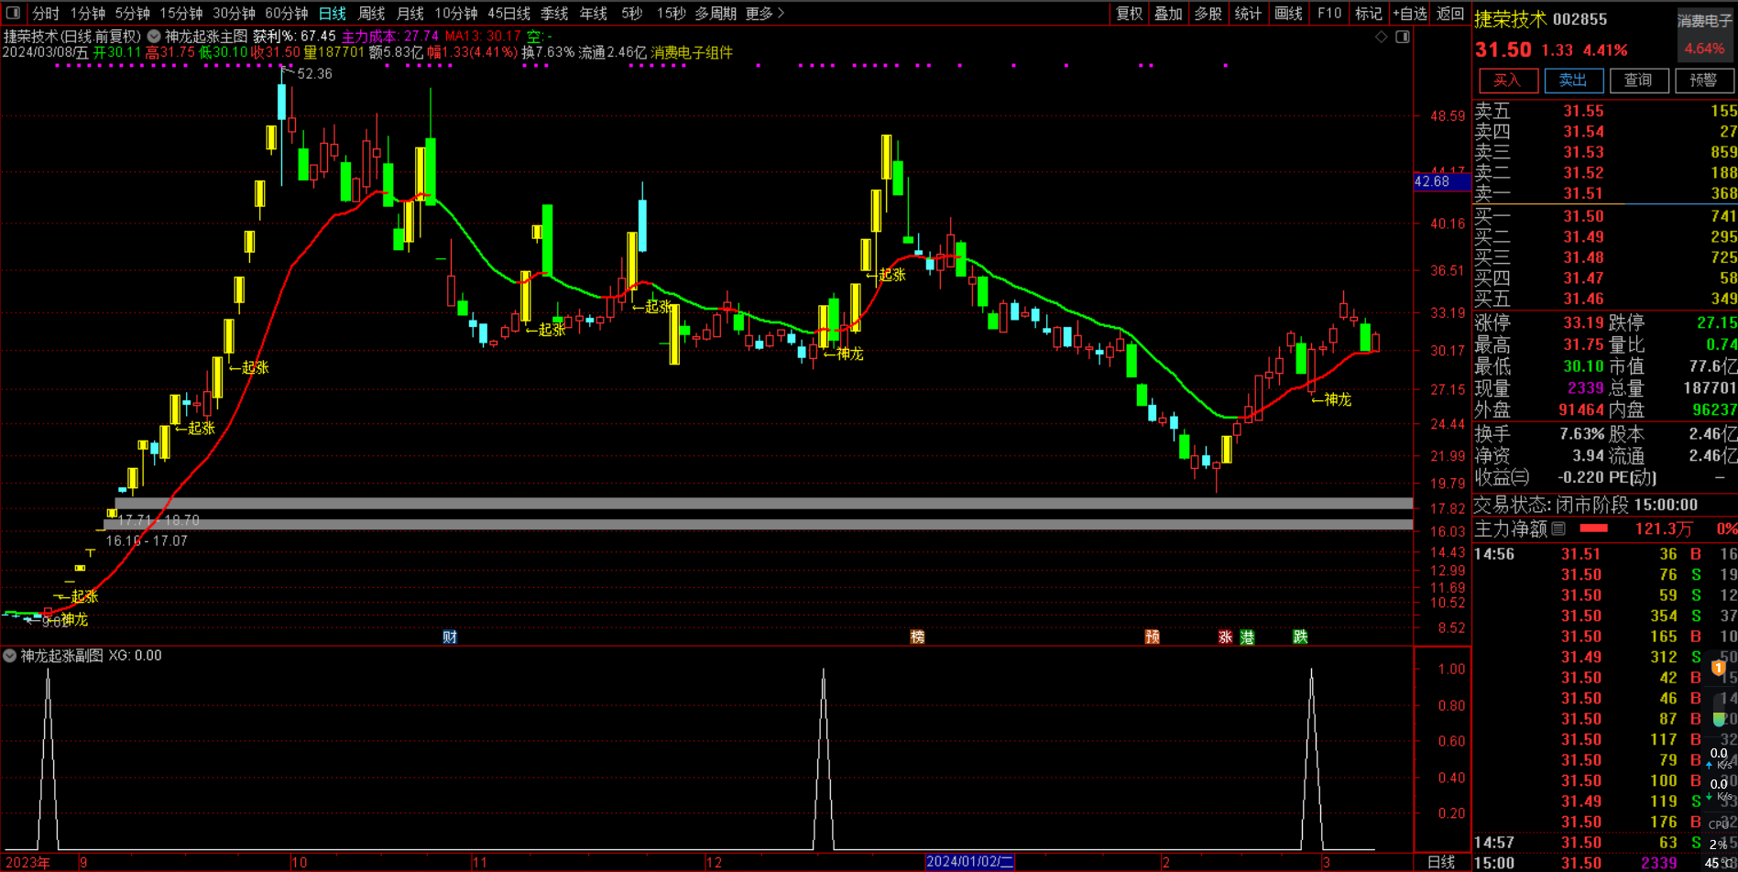
Task: Toggle right panel layout icon
Action: pos(1403,37)
